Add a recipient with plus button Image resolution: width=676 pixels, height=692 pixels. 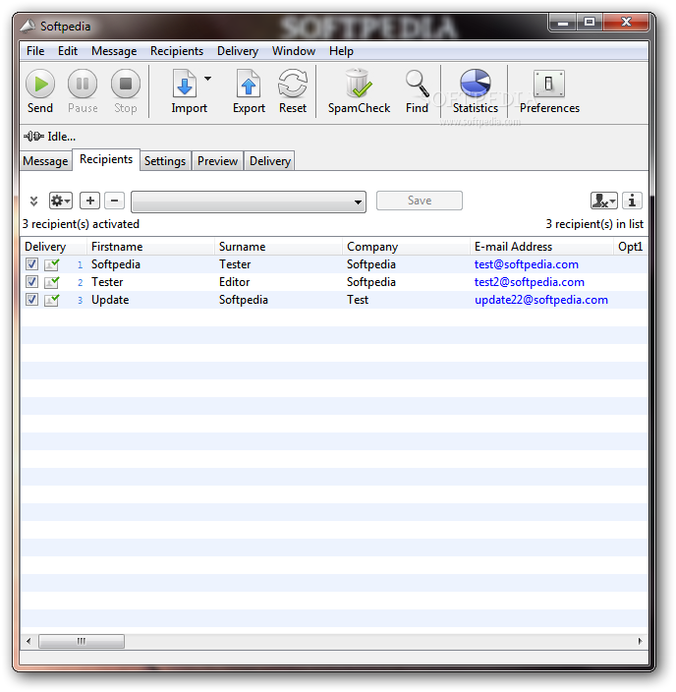click(x=90, y=201)
